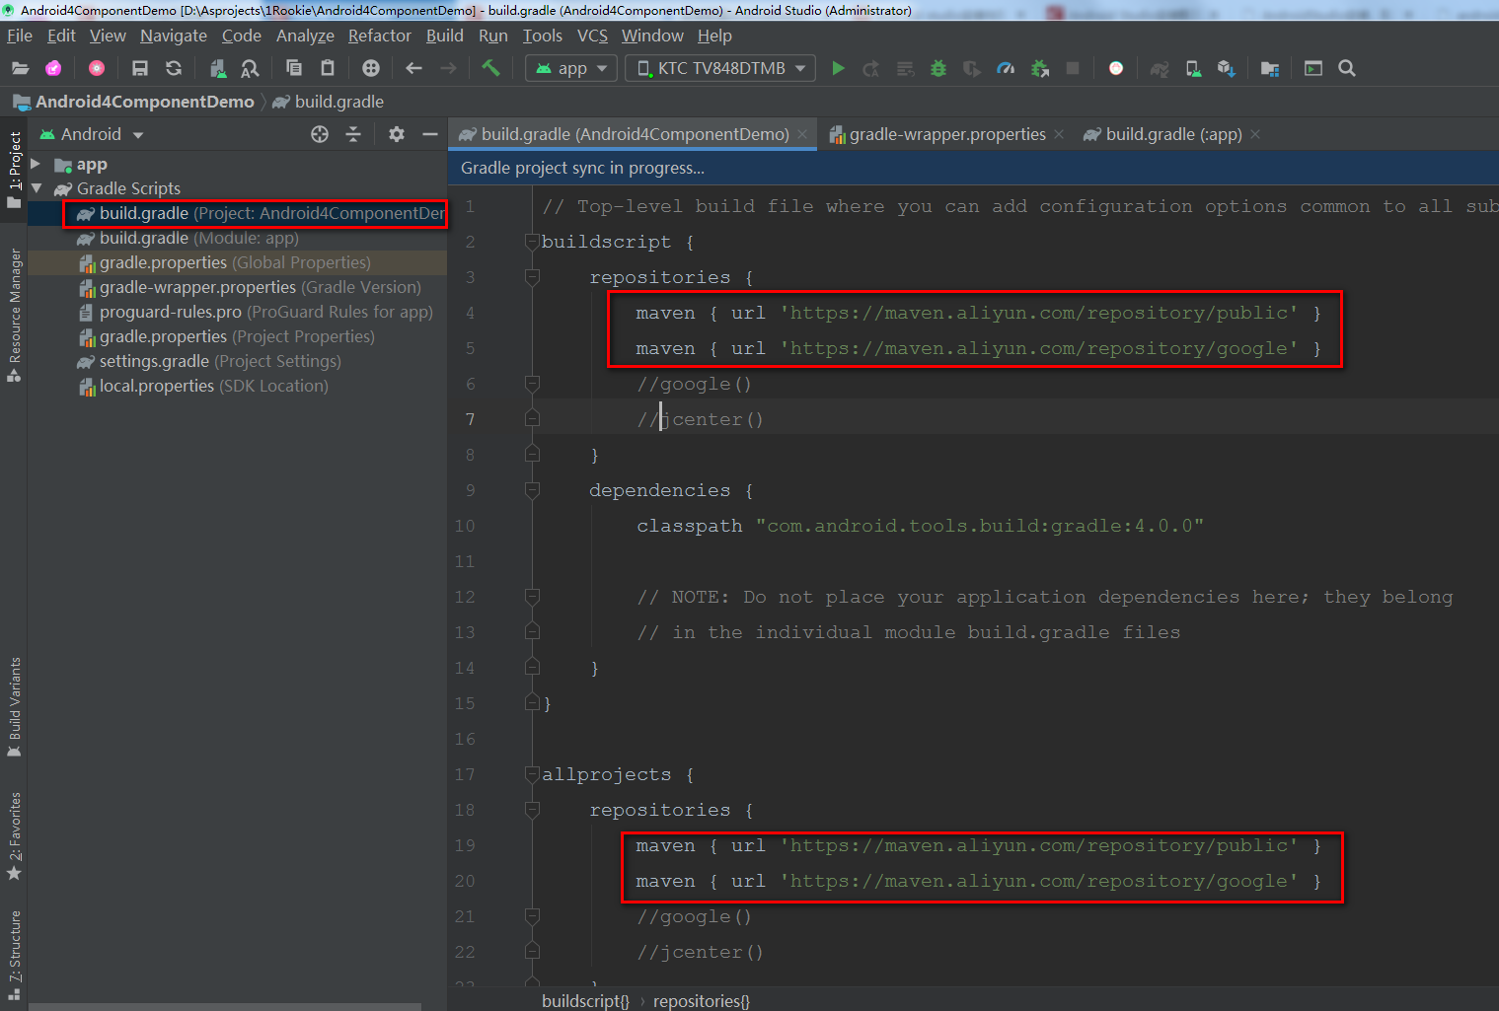Fold the allprojects block at line 17
This screenshot has height=1011, width=1499.
[533, 774]
